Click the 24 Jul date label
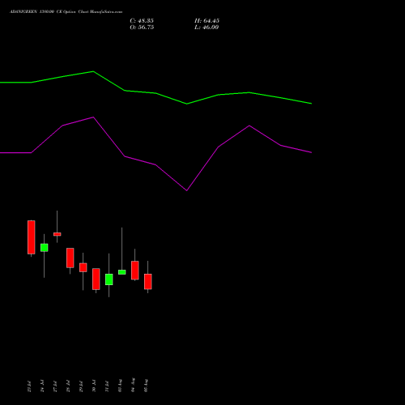 (x=42, y=386)
